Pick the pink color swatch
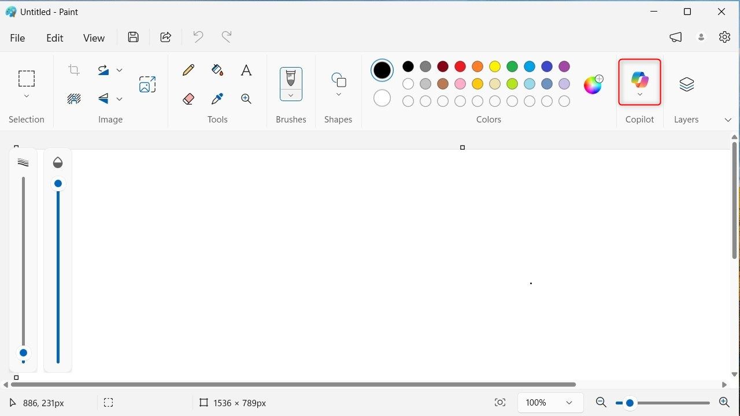 (460, 84)
